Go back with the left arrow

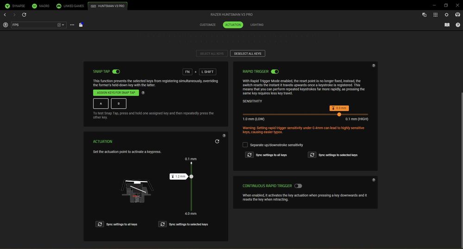coord(5,14)
